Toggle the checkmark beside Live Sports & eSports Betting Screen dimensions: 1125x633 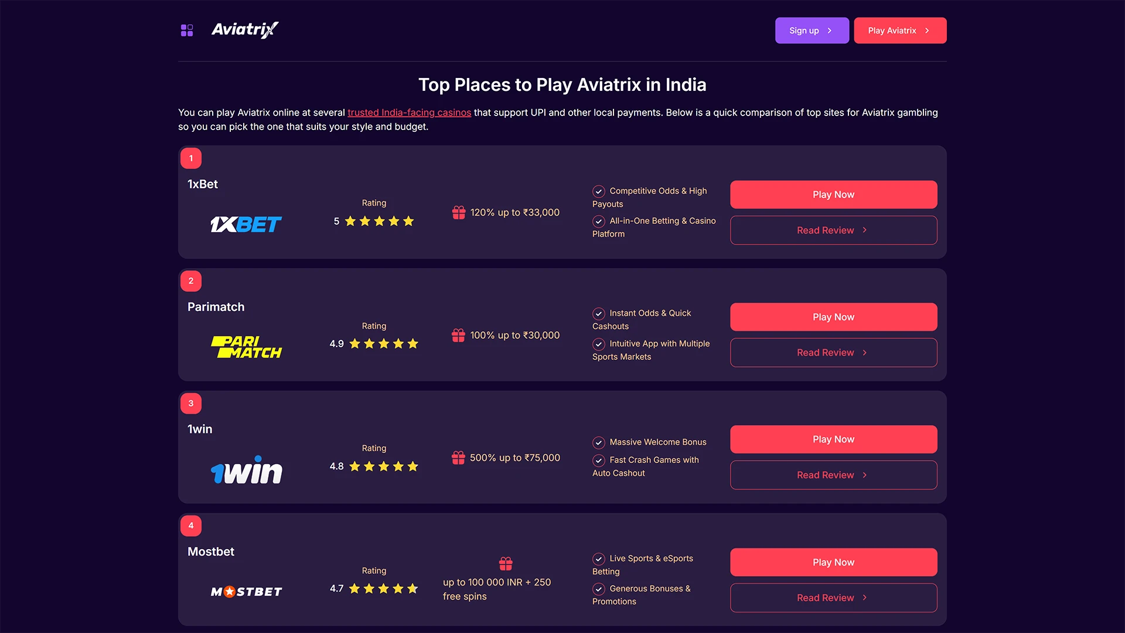coord(598,559)
